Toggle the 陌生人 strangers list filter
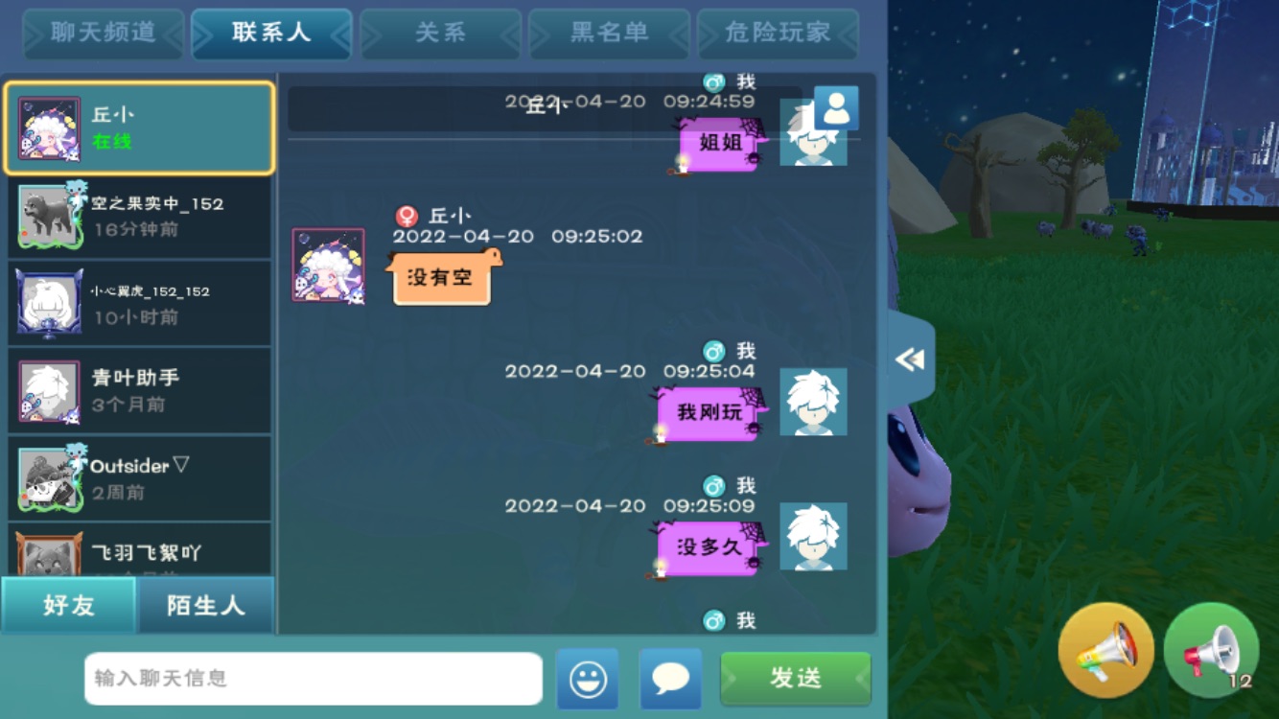 206,606
